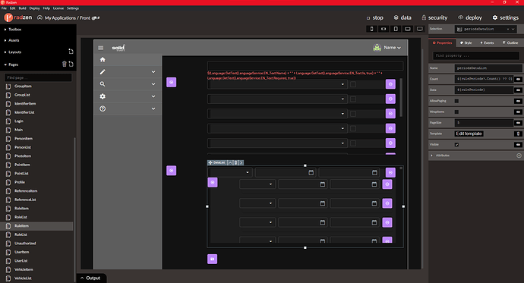The width and height of the screenshot is (524, 283).
Task: Click the delete pages trash icon
Action: (x=65, y=64)
